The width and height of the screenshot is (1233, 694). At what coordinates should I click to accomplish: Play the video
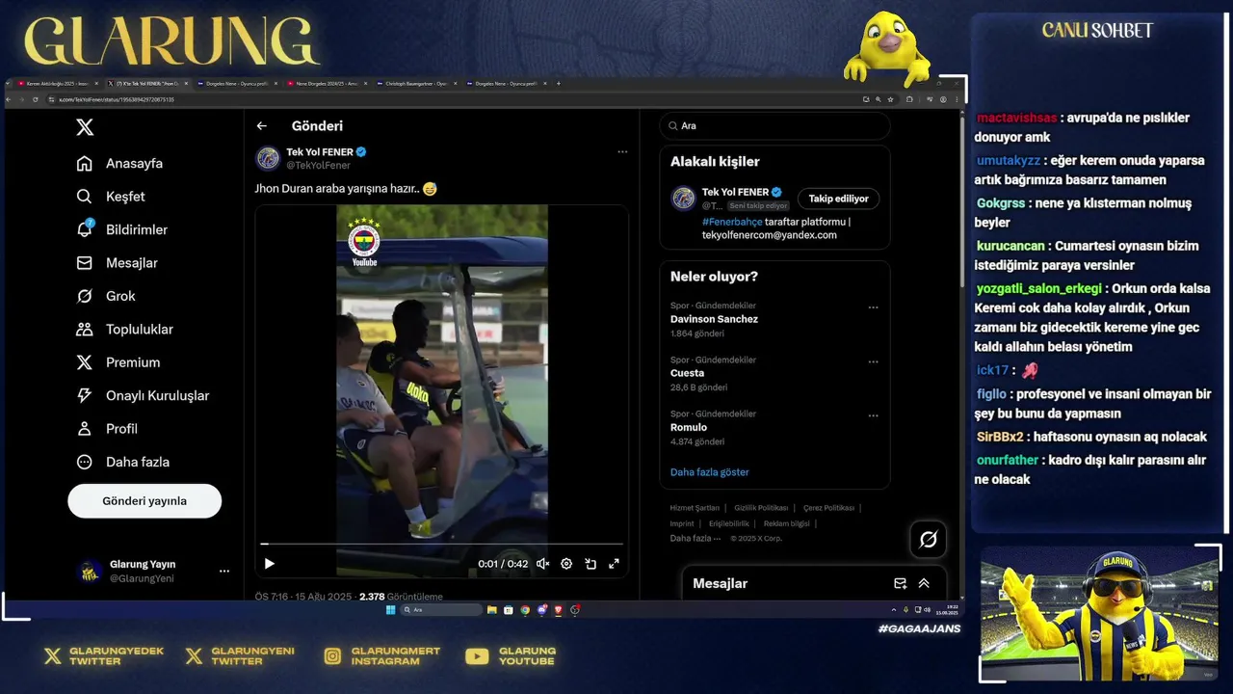[270, 564]
